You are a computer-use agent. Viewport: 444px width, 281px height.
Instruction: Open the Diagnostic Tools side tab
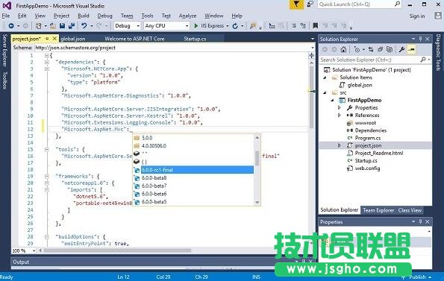(x=438, y=52)
